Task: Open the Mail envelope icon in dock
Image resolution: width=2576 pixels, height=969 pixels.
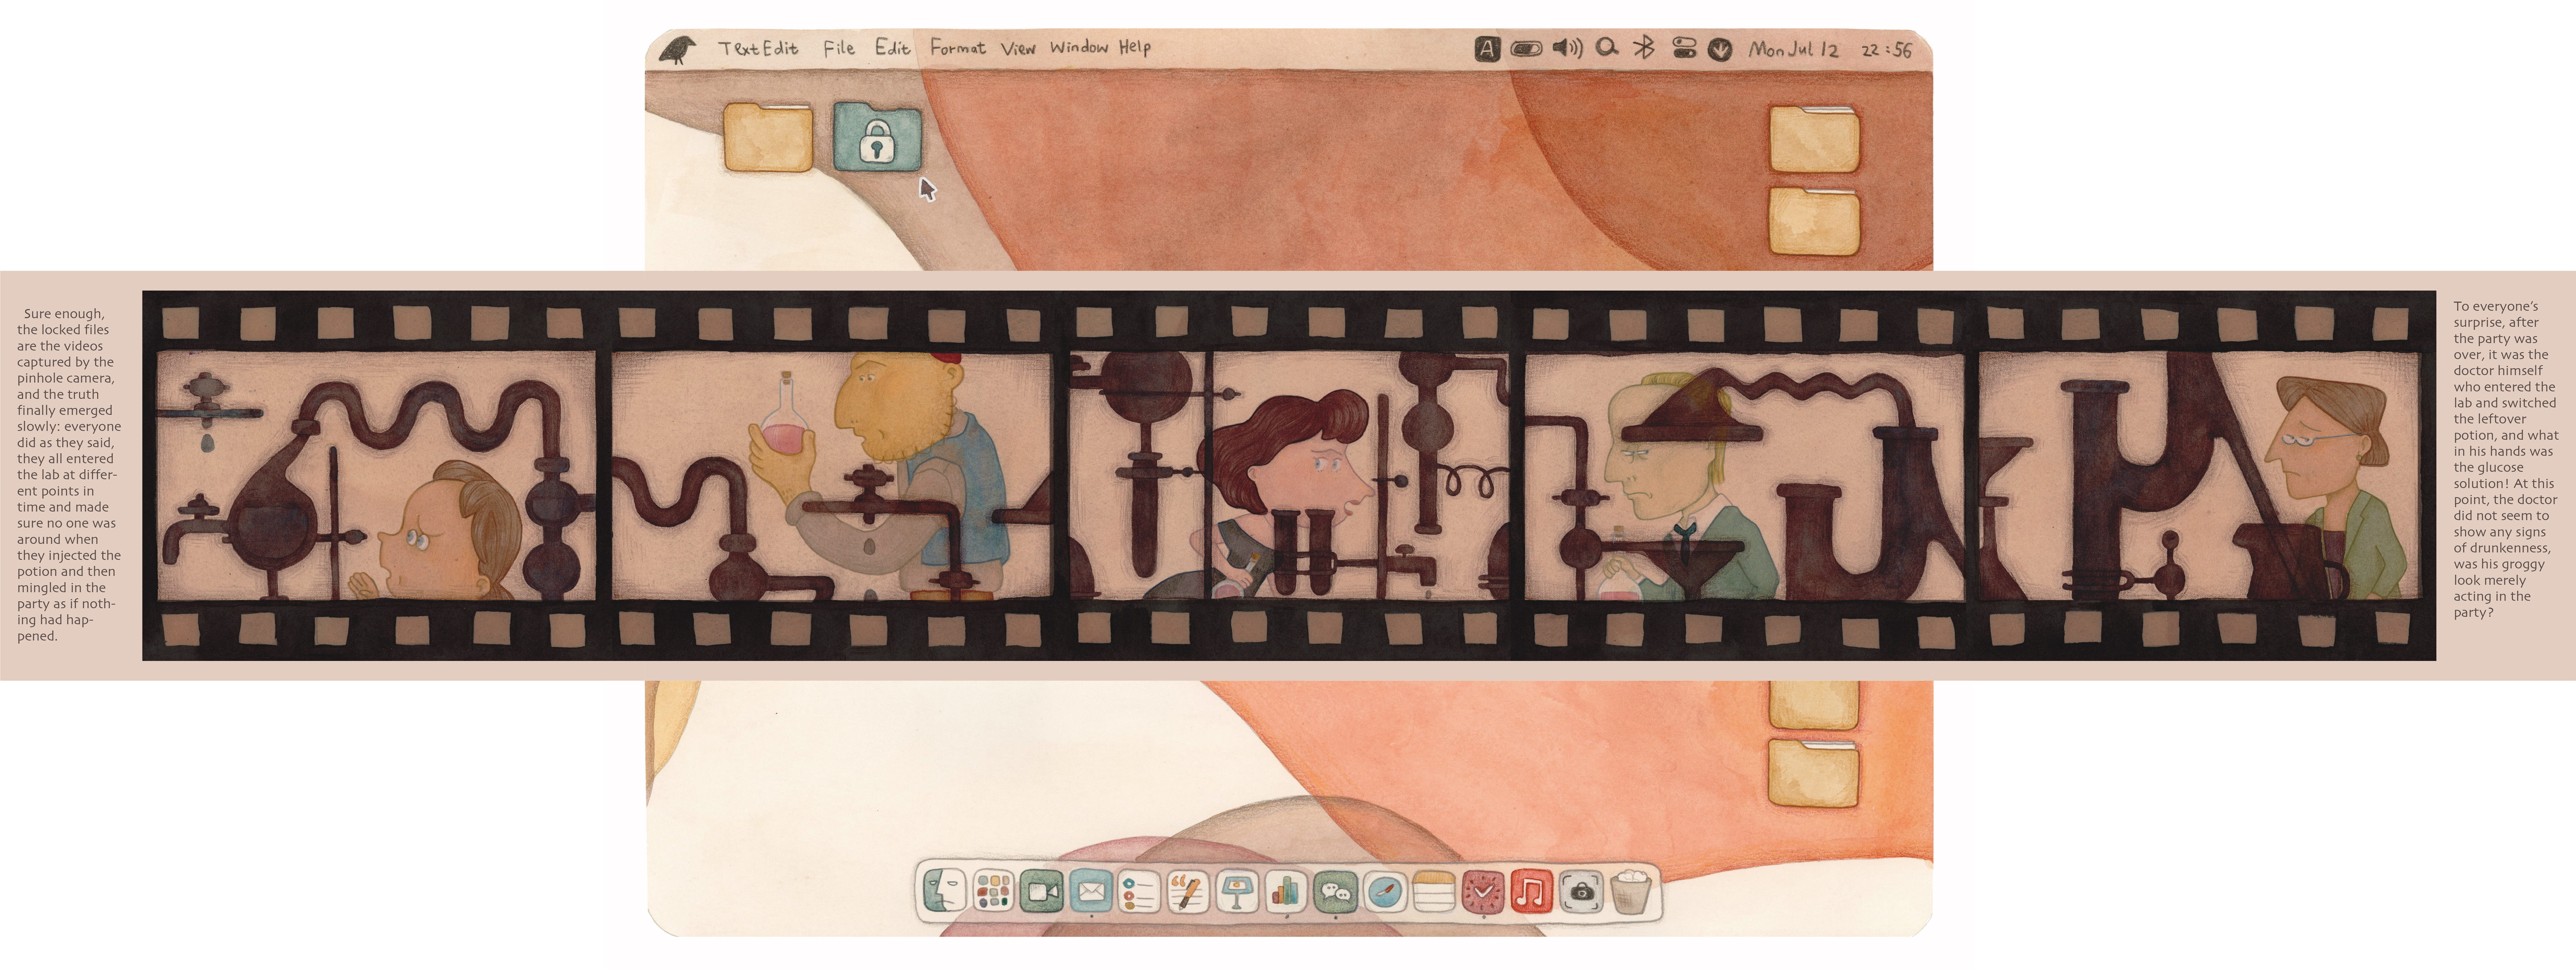Action: pos(1091,890)
